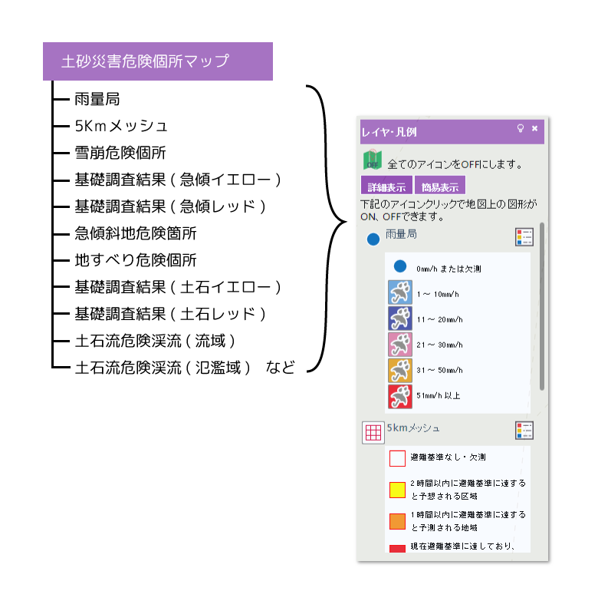The image size is (598, 614).
Task: Click 雨量局 in the tree list
Action: [x=97, y=99]
